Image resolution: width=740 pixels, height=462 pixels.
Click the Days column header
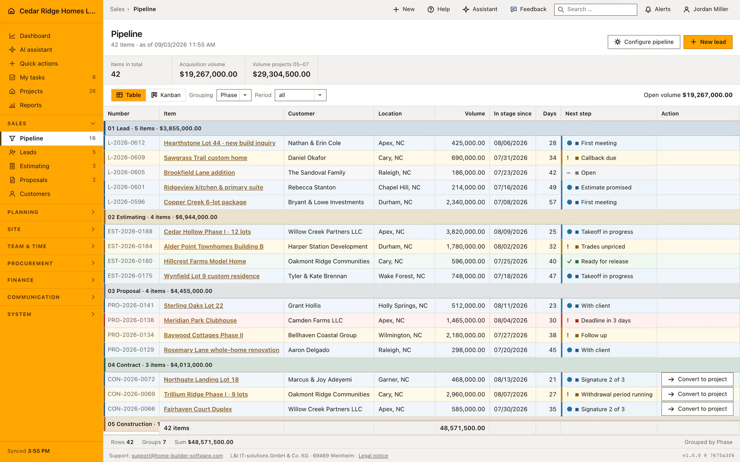549,114
